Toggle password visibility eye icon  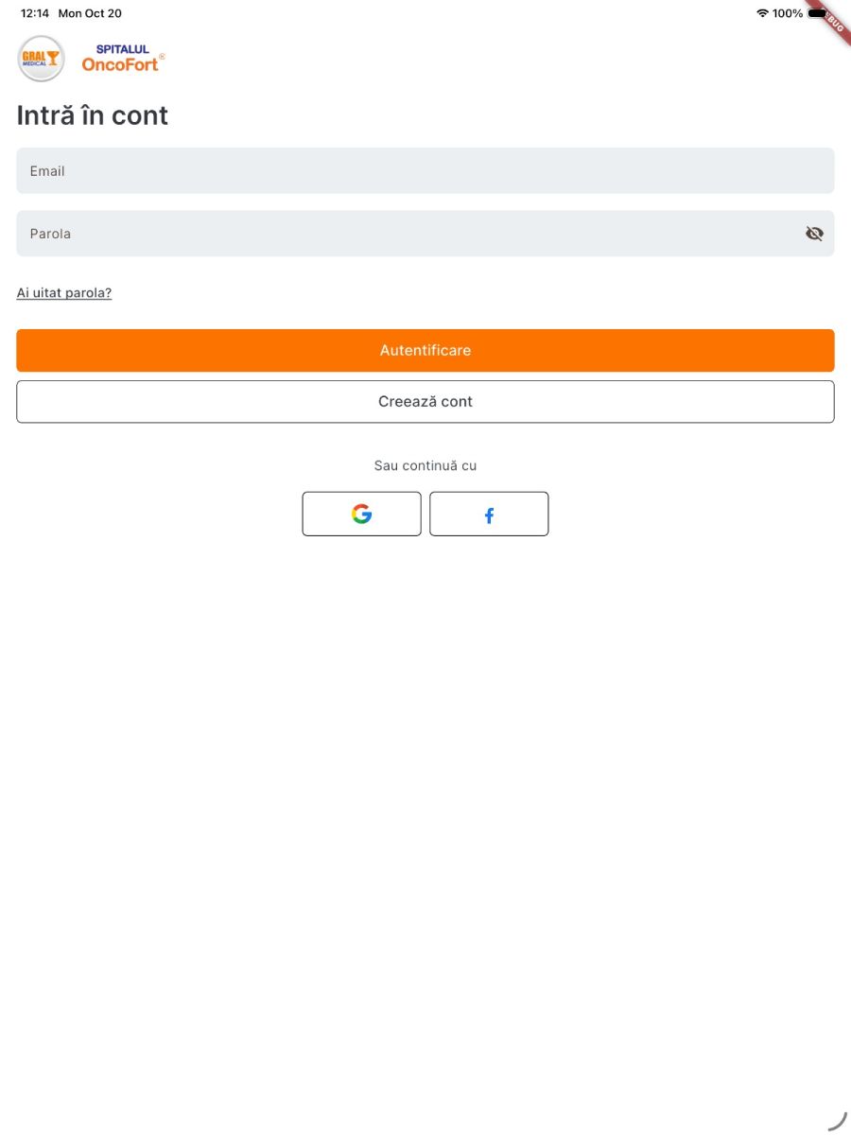(x=814, y=234)
